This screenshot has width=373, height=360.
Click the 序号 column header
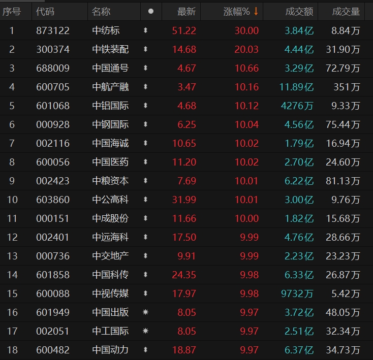12,11
